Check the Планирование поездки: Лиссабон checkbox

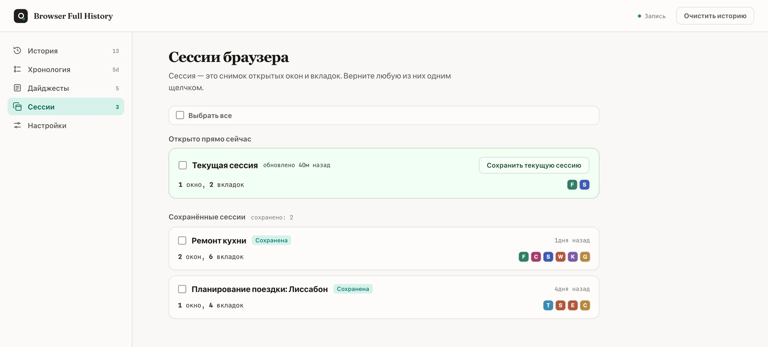click(x=182, y=289)
